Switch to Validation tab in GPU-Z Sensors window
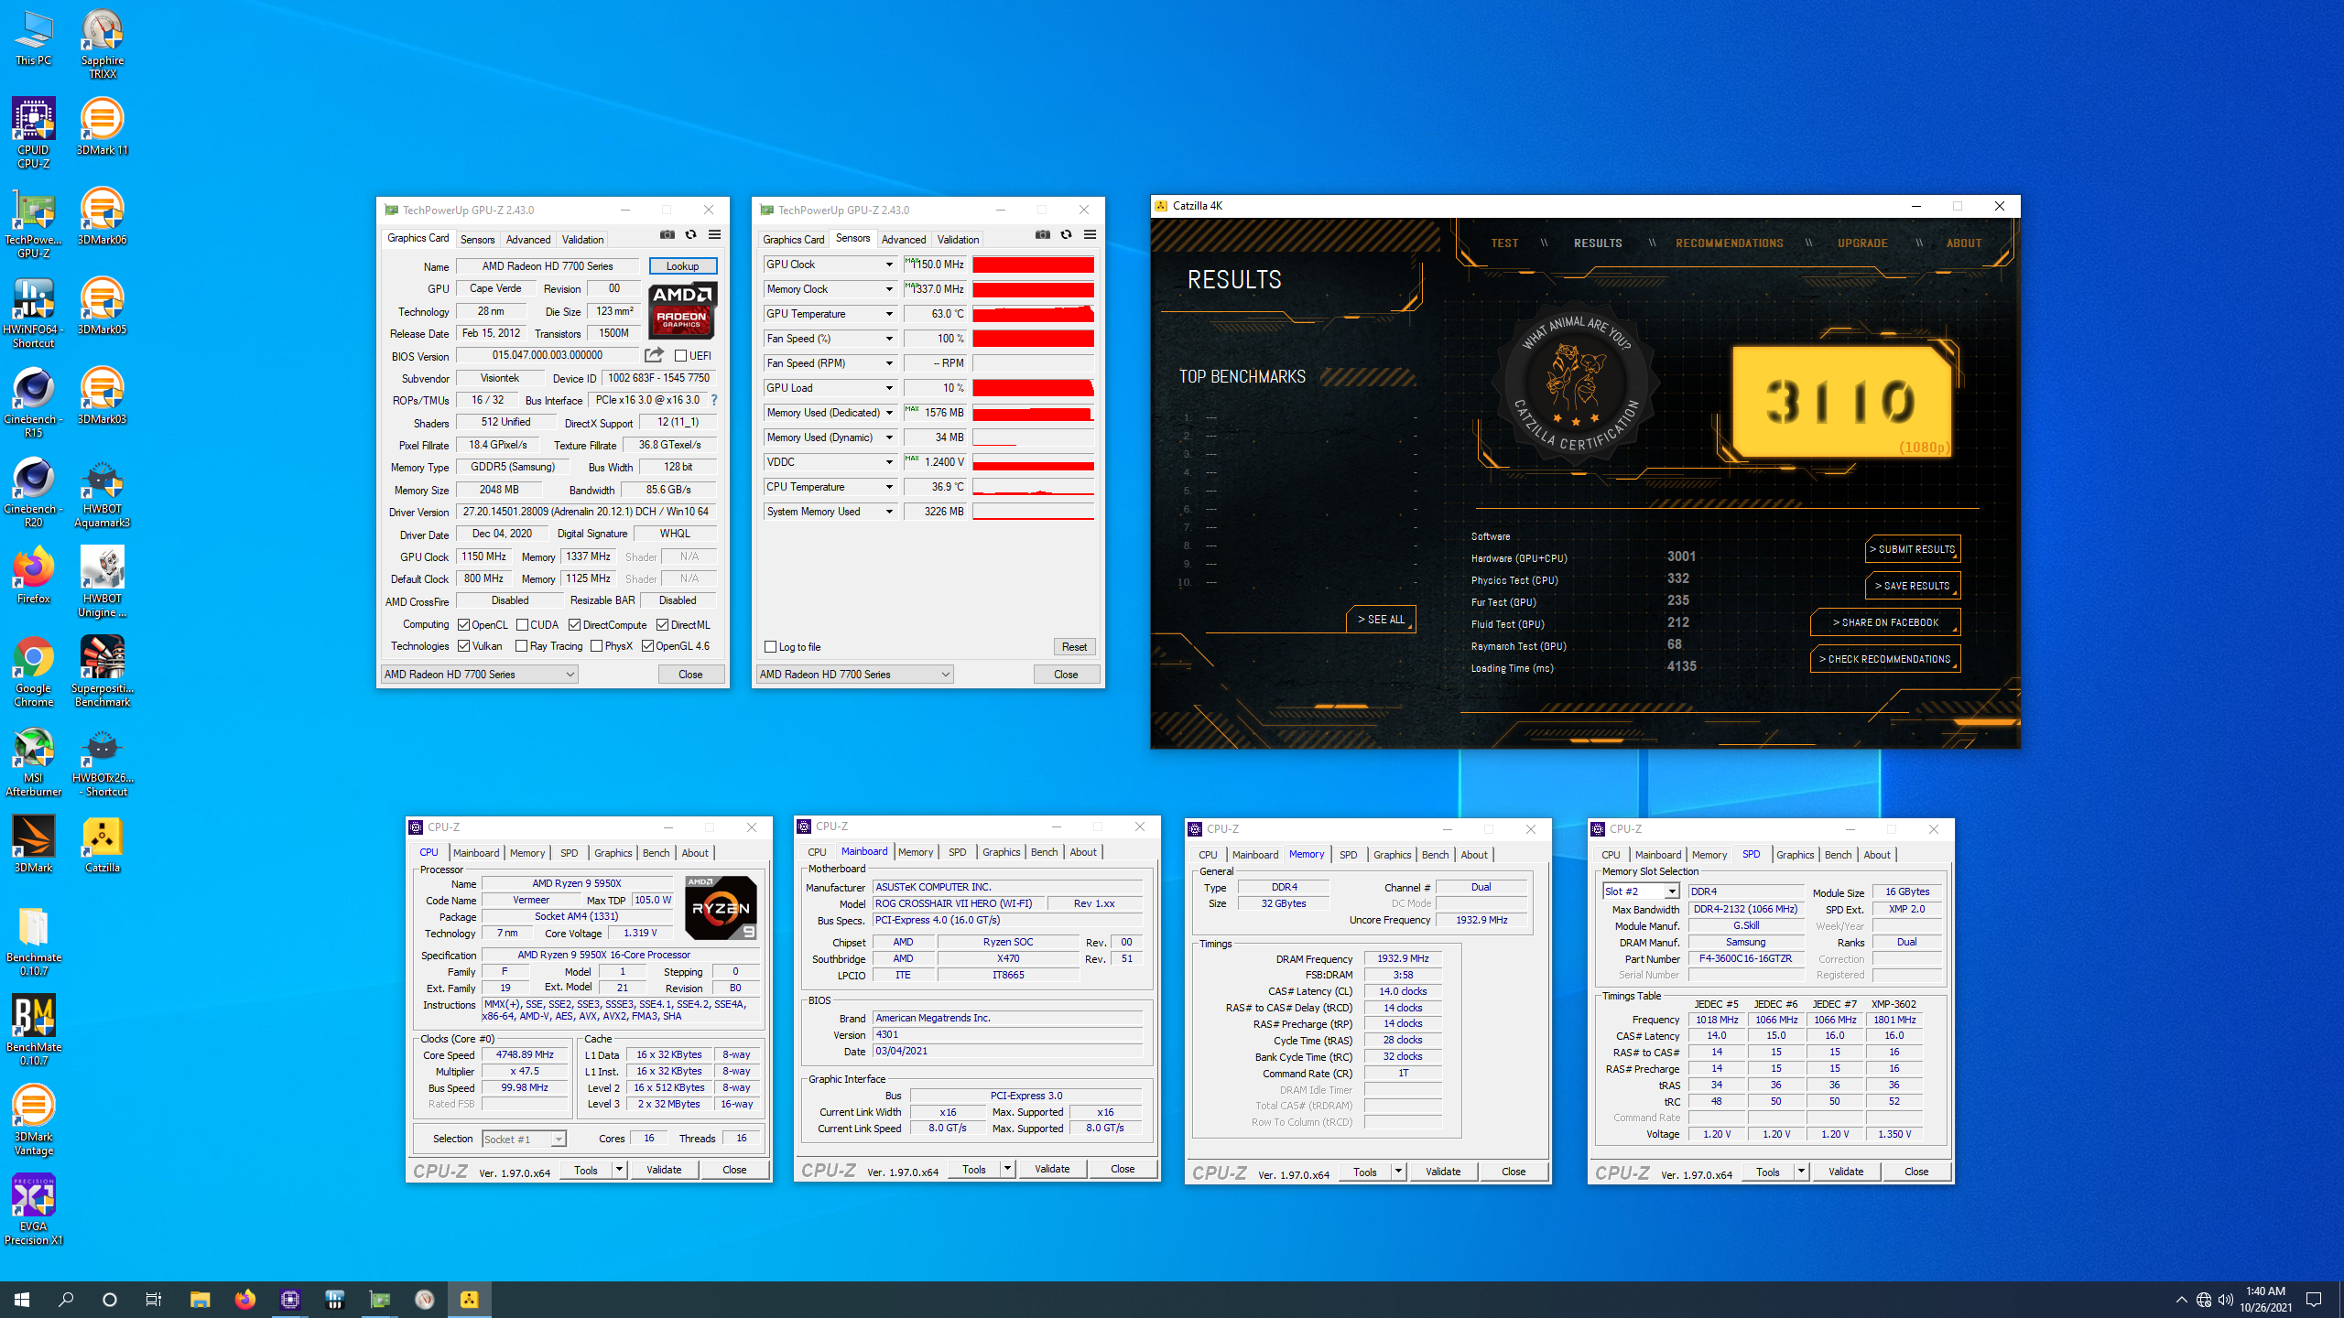This screenshot has width=2344, height=1318. (x=958, y=240)
